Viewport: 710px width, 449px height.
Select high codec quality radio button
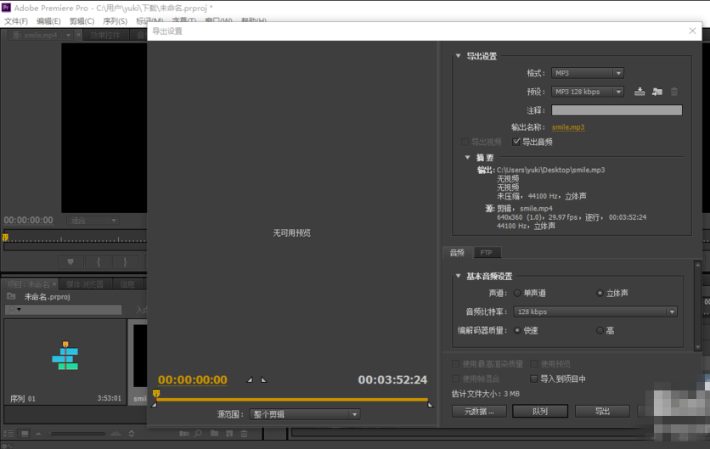pyautogui.click(x=600, y=330)
